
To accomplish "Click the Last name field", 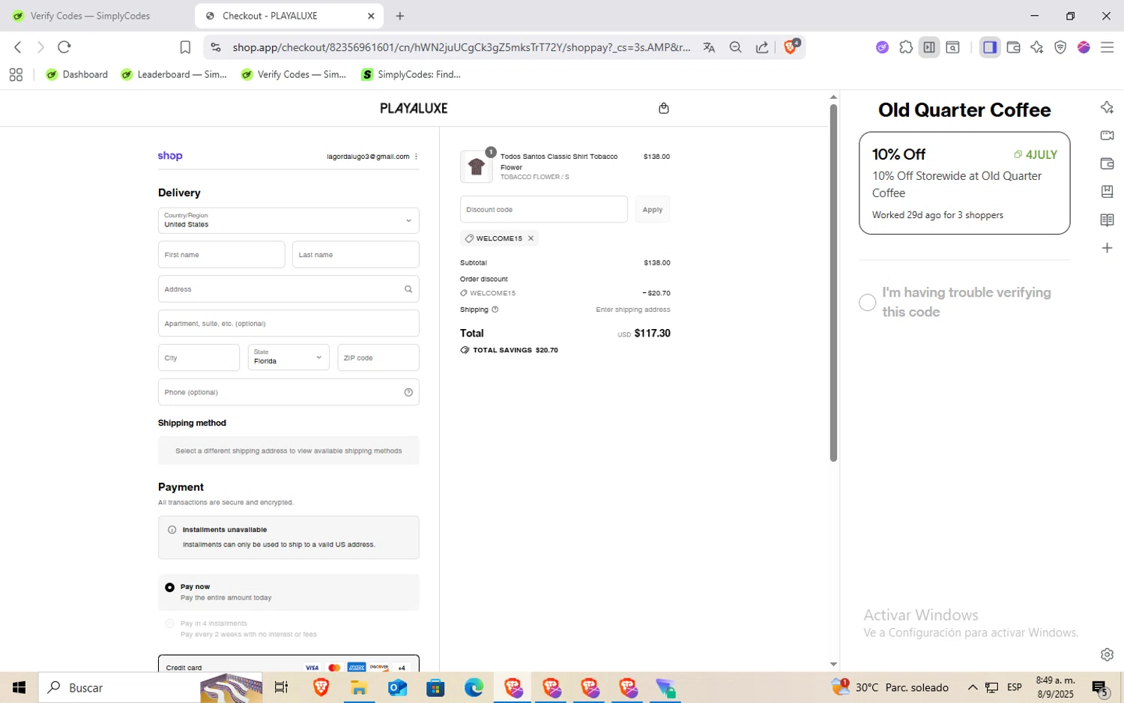I will pyautogui.click(x=356, y=255).
